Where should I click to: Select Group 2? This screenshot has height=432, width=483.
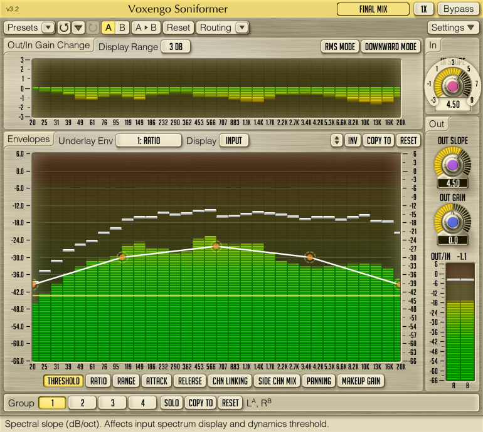click(x=82, y=403)
